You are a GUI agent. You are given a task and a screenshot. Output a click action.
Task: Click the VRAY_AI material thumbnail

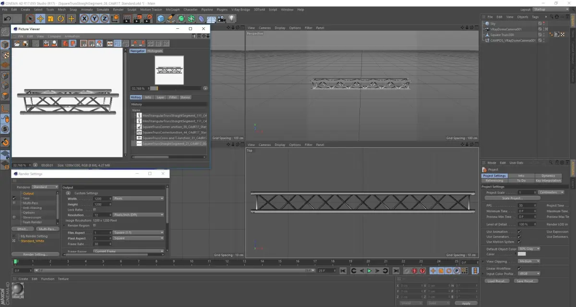[x=18, y=289]
